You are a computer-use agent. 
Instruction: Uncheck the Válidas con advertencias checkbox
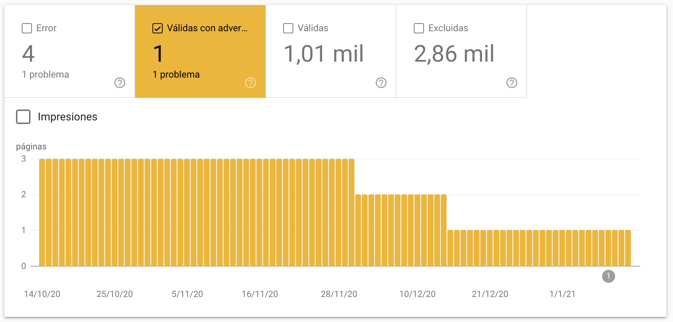(x=158, y=28)
